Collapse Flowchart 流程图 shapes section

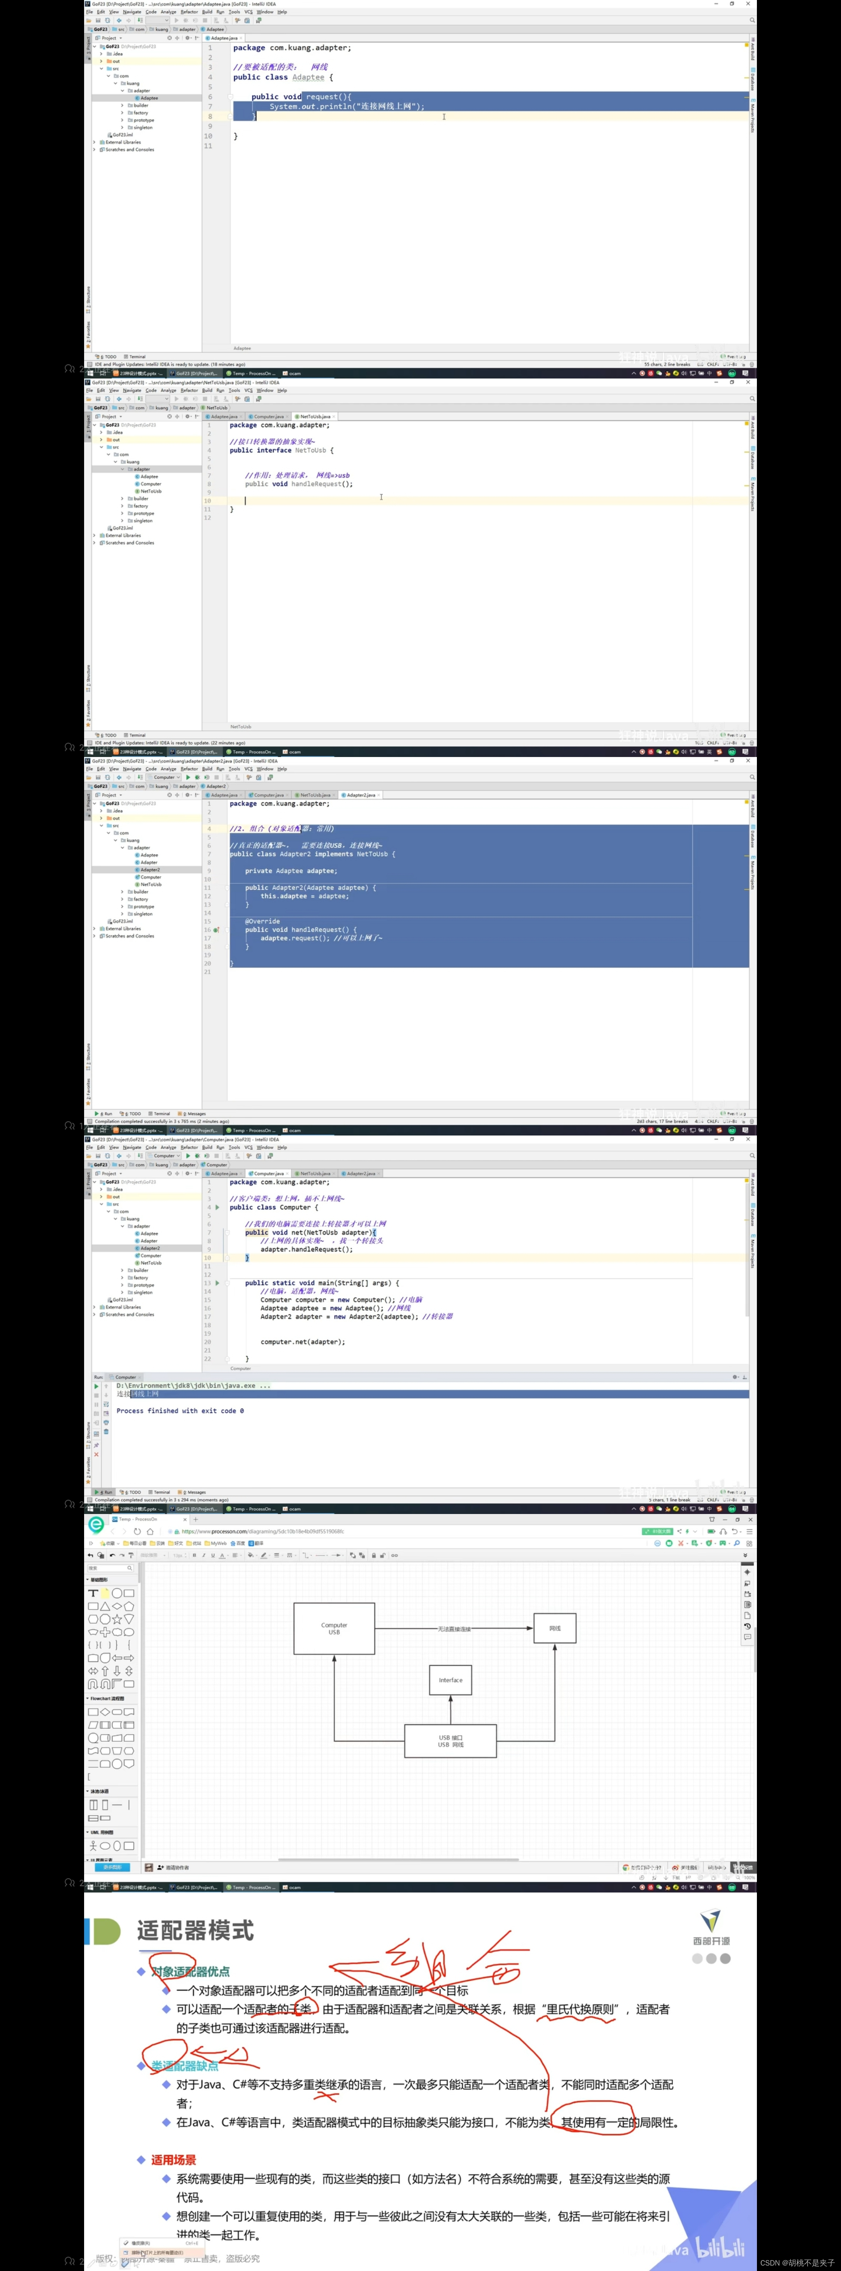tap(107, 1699)
